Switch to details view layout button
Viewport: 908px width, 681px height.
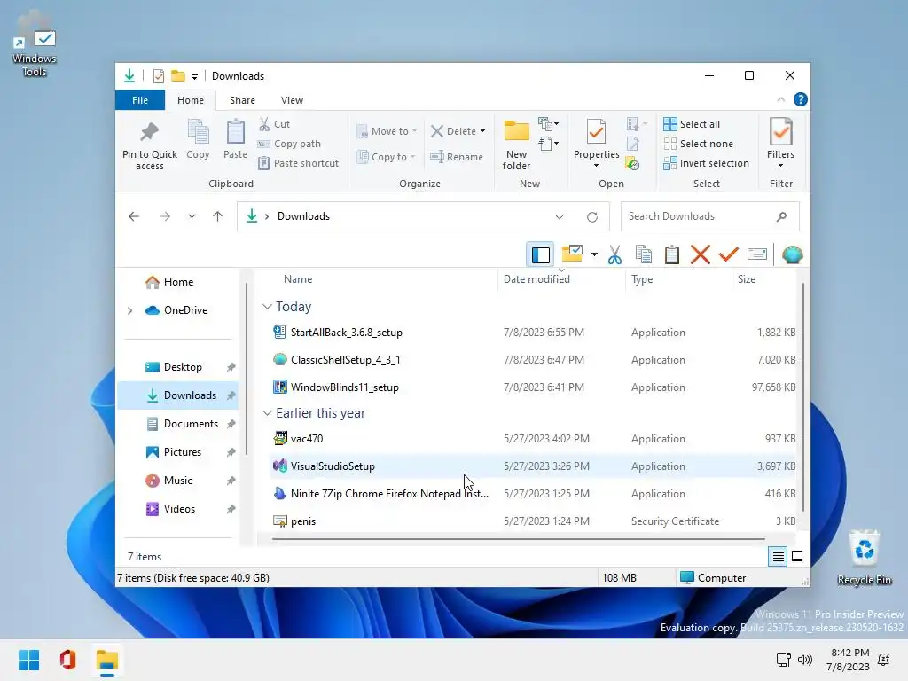click(x=779, y=557)
